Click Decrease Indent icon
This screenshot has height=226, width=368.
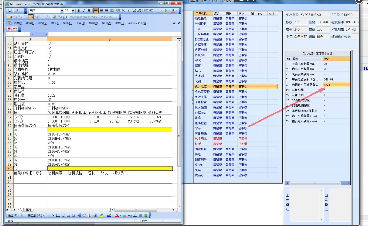coord(145,11)
